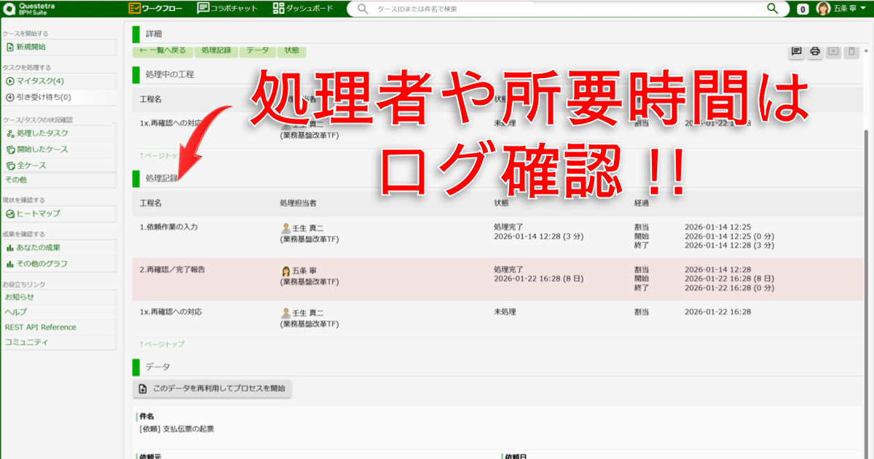The image size is (874, 459).
Task: Click the printer icon
Action: pyautogui.click(x=815, y=51)
